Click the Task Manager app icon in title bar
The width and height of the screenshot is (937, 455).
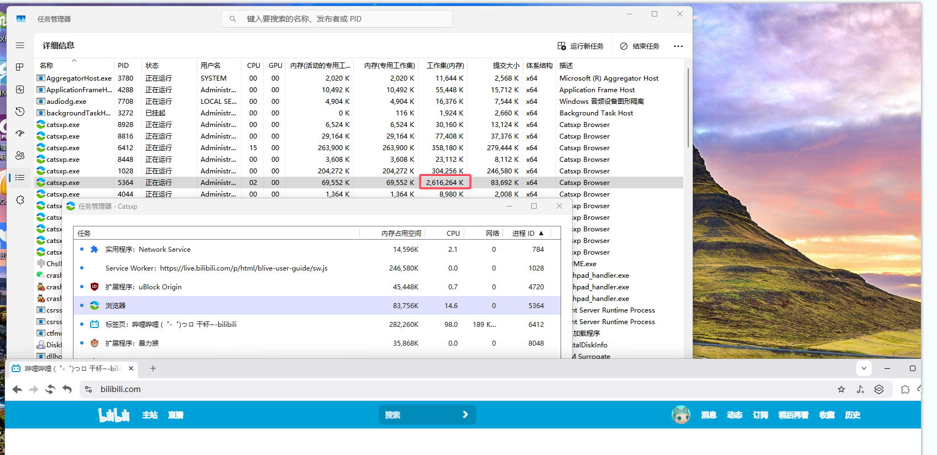tap(21, 19)
